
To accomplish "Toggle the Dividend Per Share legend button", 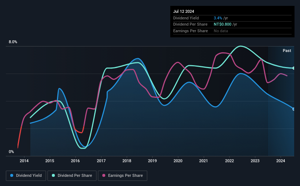I will click(x=72, y=176).
